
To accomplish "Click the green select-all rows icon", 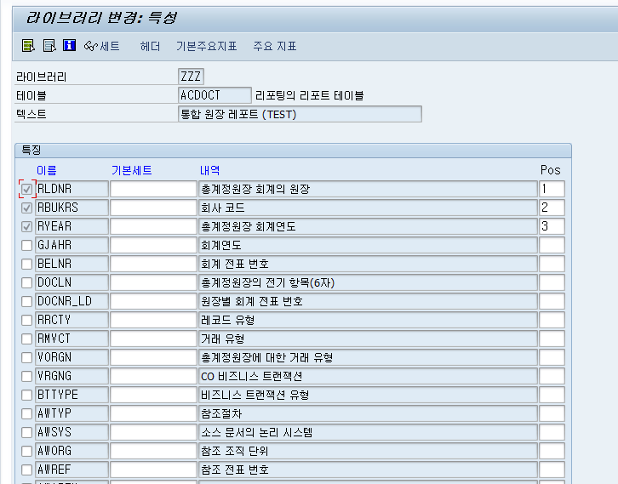I will (x=28, y=46).
